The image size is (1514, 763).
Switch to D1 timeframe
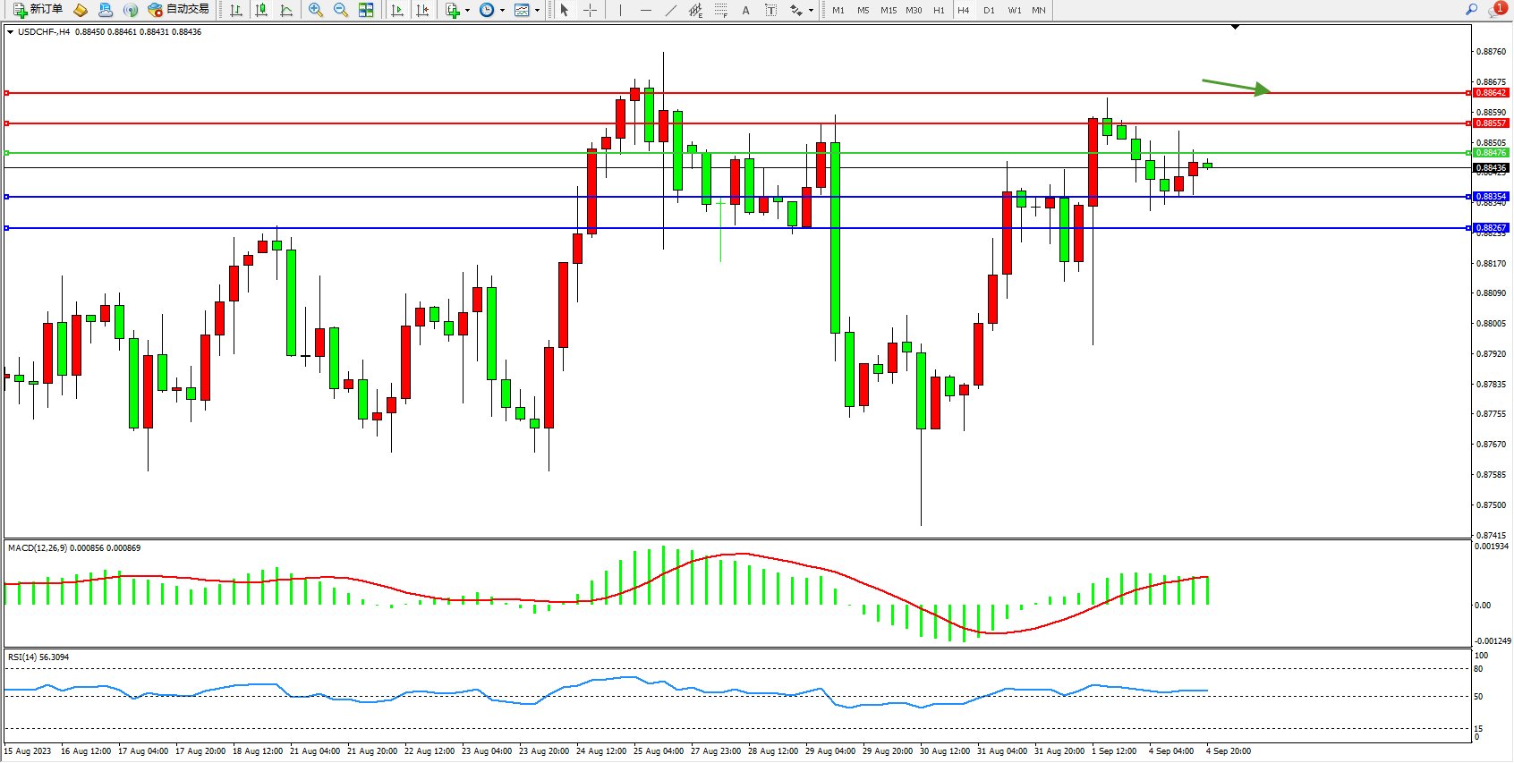(x=989, y=11)
